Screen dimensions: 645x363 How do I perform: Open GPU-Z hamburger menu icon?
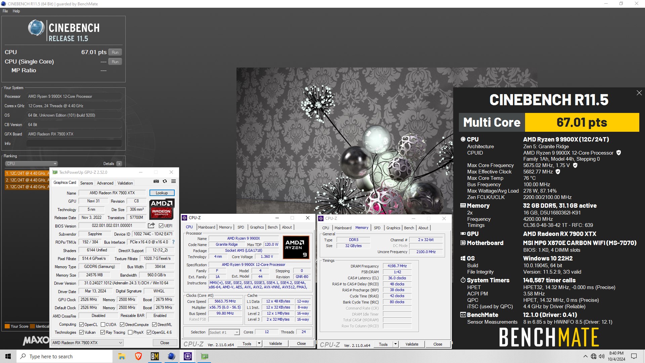click(173, 182)
